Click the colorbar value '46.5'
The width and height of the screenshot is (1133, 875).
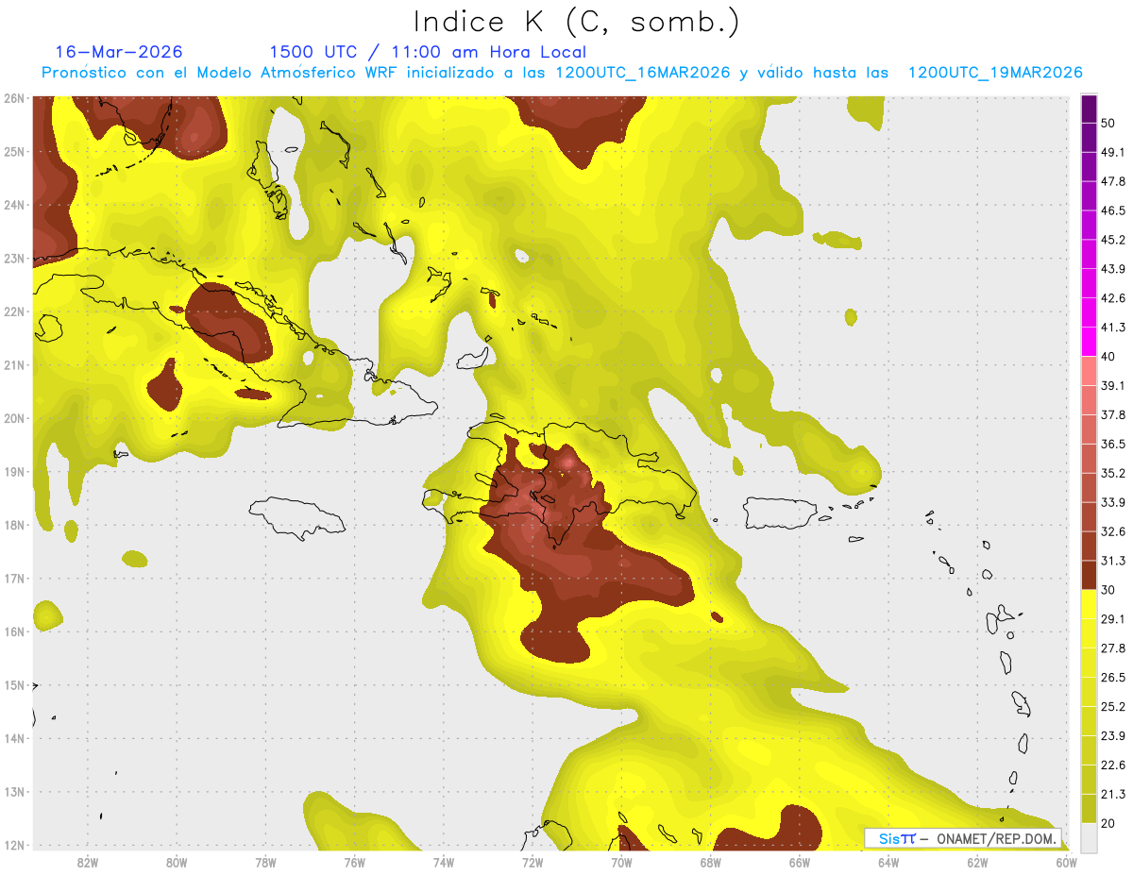[1113, 210]
